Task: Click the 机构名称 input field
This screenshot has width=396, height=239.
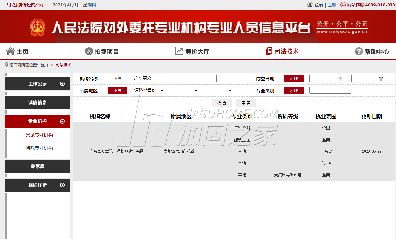Action: coord(174,78)
